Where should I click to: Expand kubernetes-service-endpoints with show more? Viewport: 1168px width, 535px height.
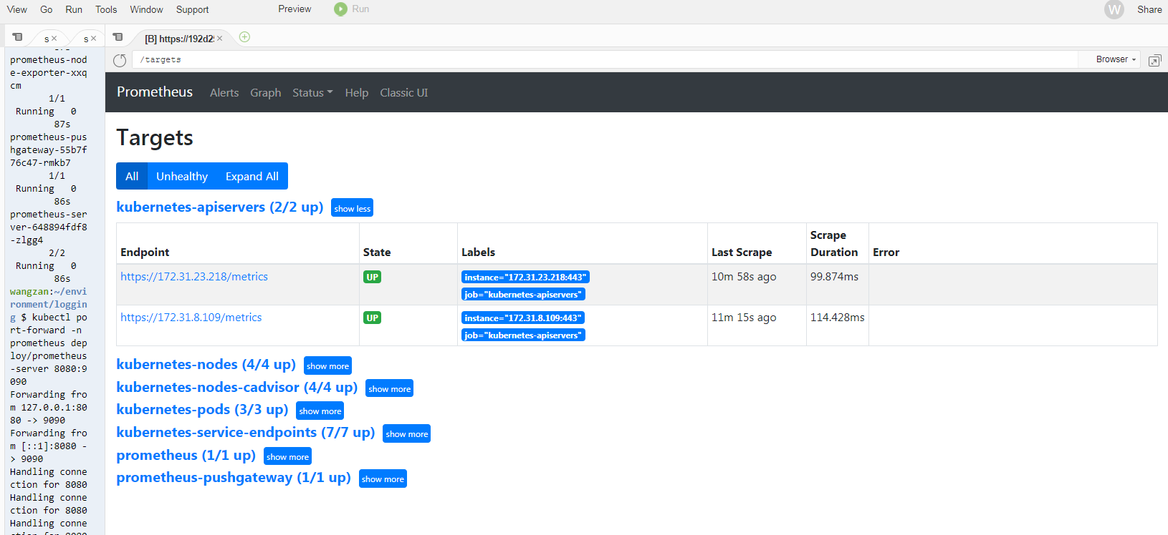click(x=406, y=433)
